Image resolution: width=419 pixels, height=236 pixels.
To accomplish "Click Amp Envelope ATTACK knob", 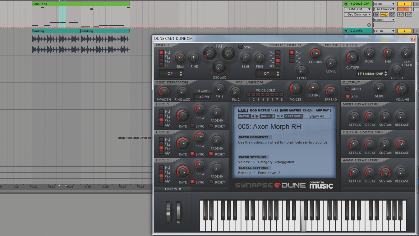I will [354, 173].
